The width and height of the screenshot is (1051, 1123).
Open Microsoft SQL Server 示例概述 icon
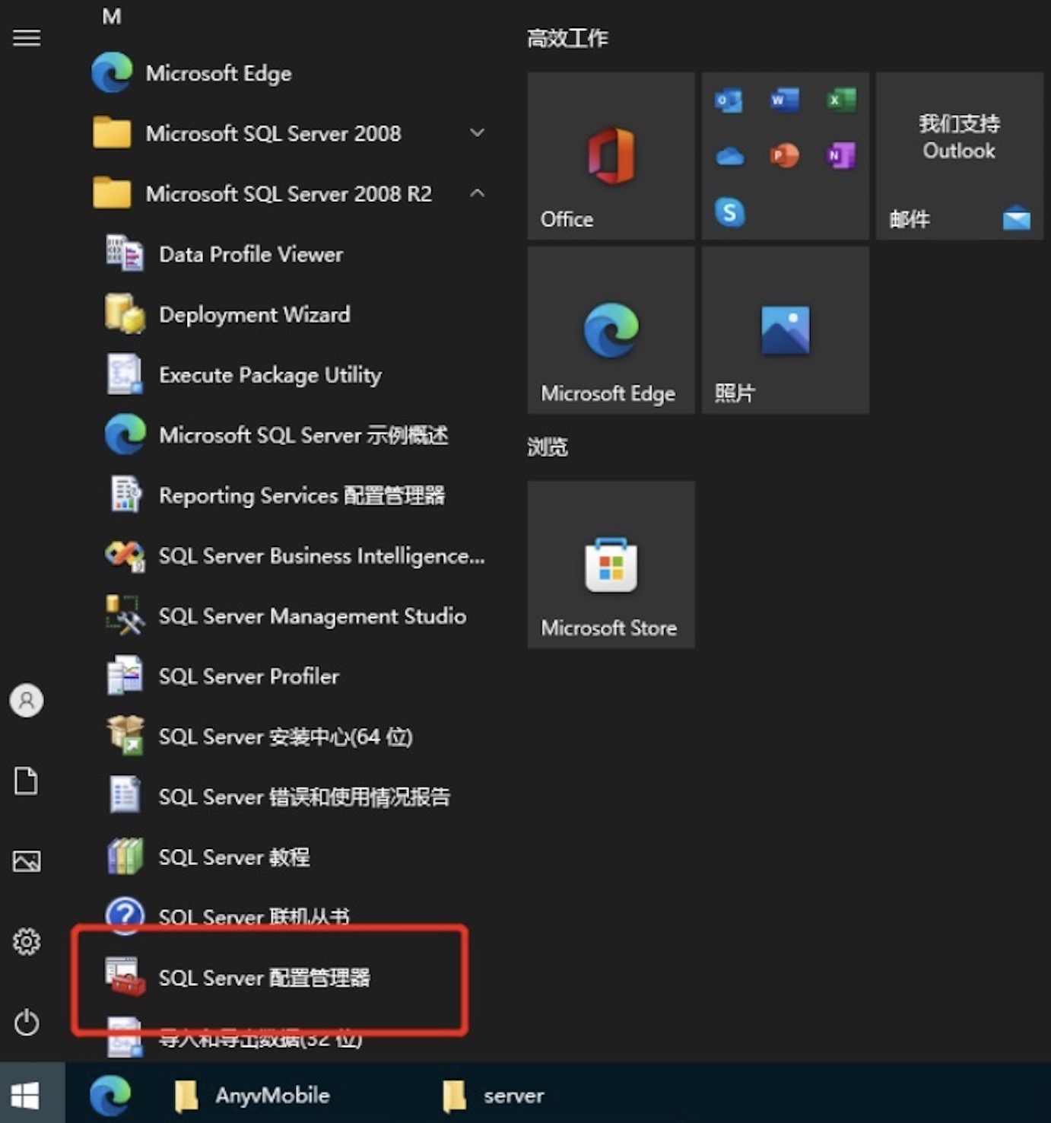[x=125, y=434]
